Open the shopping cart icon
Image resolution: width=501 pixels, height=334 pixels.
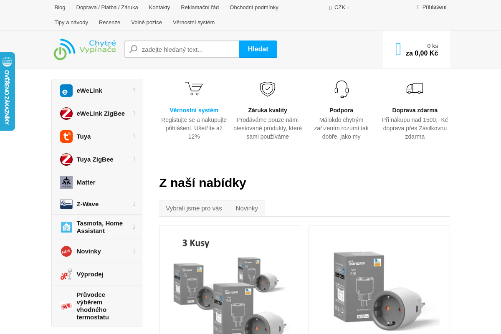pyautogui.click(x=398, y=49)
